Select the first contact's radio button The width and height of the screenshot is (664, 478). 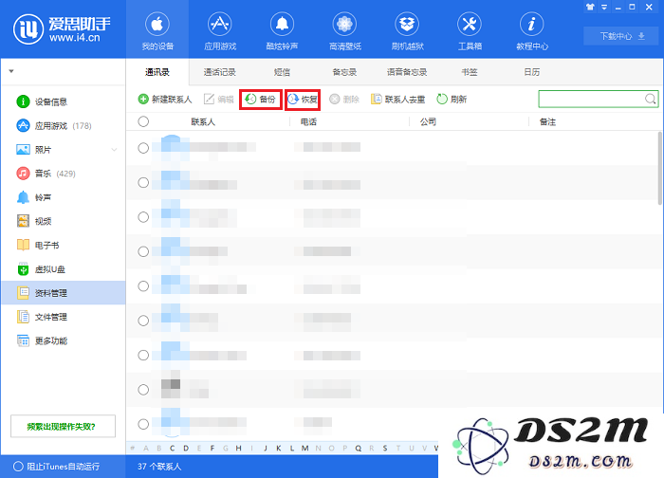point(143,148)
